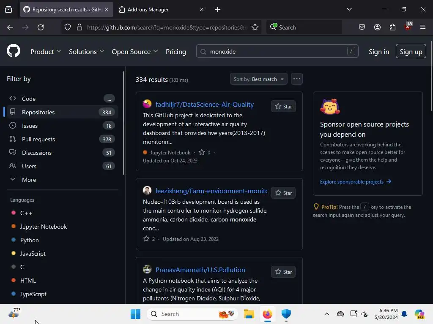Open Firefox View icon in tab bar
This screenshot has height=324, width=433.
(8, 9)
